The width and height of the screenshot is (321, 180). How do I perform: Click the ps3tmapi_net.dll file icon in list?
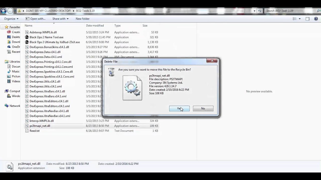point(27,126)
